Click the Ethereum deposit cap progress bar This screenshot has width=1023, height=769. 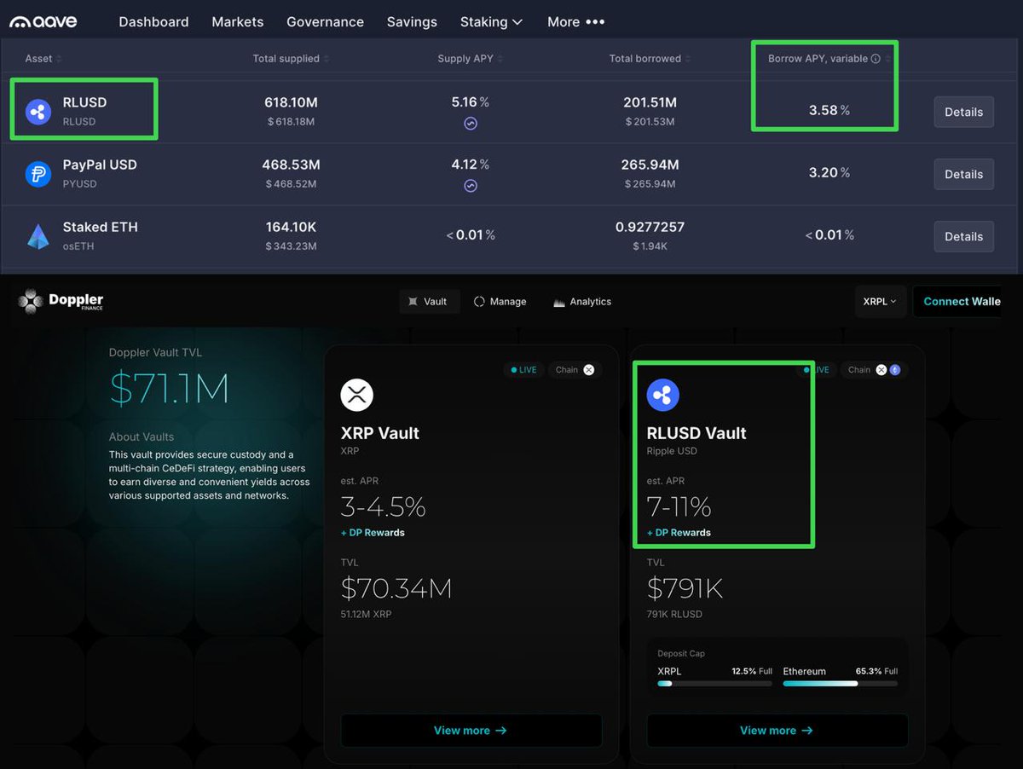point(841,684)
